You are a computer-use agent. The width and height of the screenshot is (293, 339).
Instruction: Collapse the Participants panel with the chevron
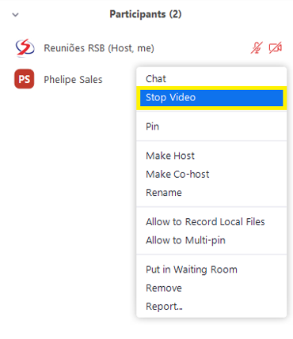click(15, 14)
